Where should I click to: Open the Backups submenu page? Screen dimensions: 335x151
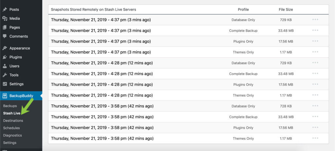(x=10, y=106)
